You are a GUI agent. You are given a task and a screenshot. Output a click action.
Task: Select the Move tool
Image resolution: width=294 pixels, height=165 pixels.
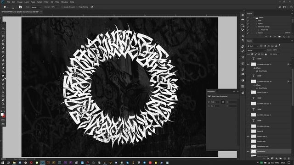click(3, 28)
